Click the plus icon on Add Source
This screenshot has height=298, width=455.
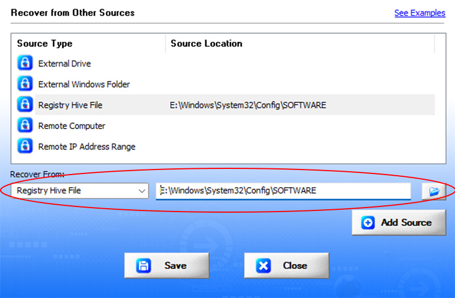pyautogui.click(x=367, y=223)
